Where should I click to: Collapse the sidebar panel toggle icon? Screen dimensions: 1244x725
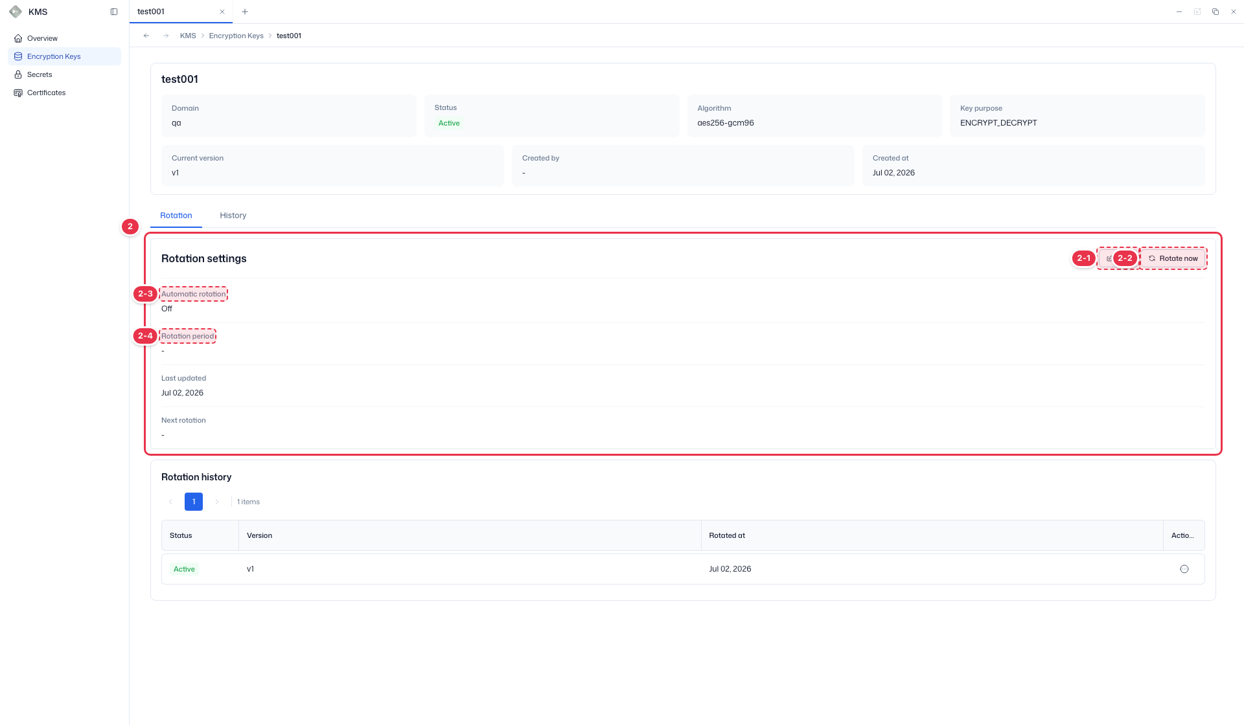tap(114, 12)
